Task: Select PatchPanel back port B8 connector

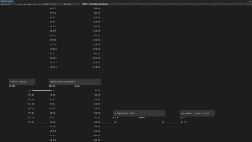Action: pos(99,122)
